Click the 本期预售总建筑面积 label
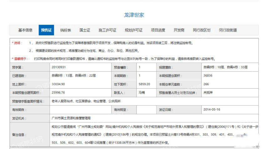Viewport: 269px width, 149px height. coord(27,93)
